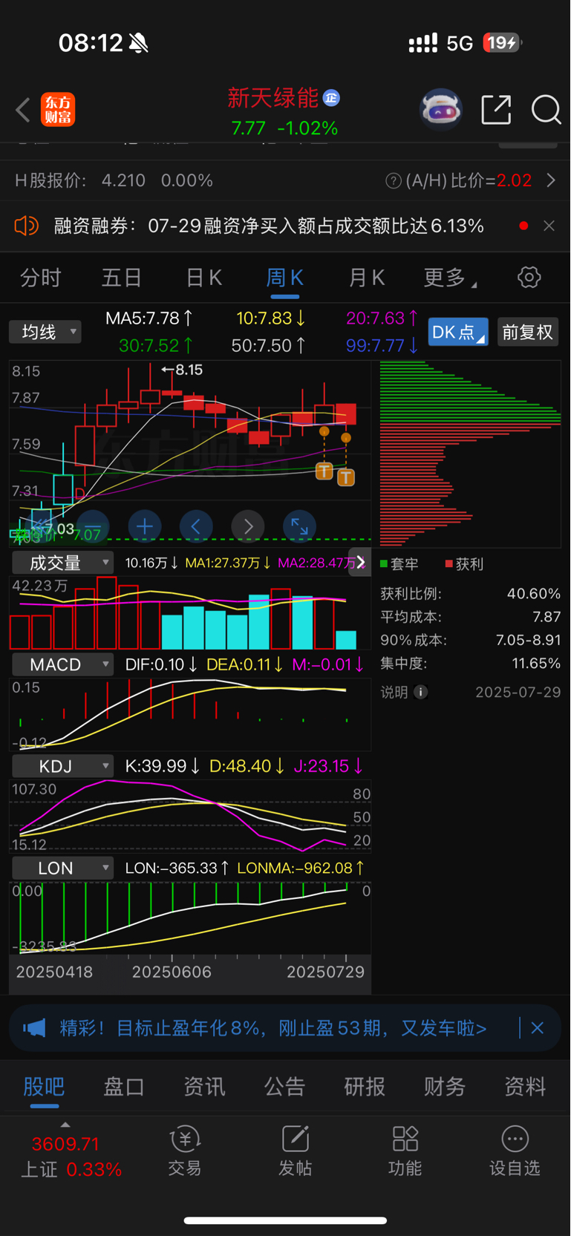Switch to 资料 tab
Image resolution: width=571 pixels, height=1236 pixels.
coord(525,1087)
